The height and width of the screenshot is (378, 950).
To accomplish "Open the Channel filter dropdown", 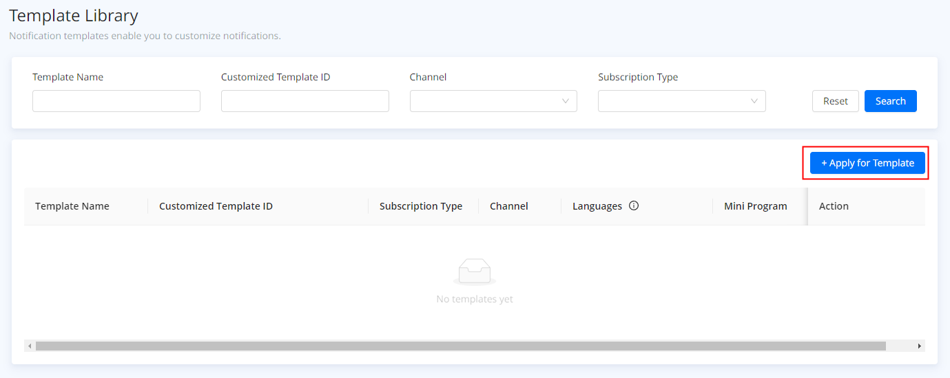I will [x=493, y=101].
